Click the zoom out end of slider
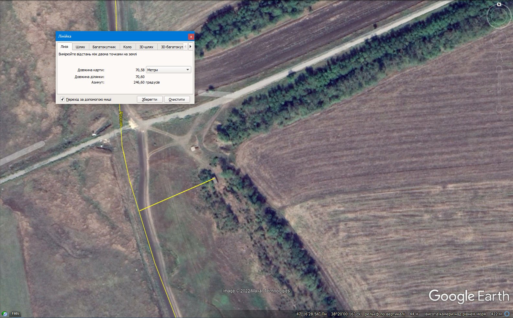 pos(499,109)
